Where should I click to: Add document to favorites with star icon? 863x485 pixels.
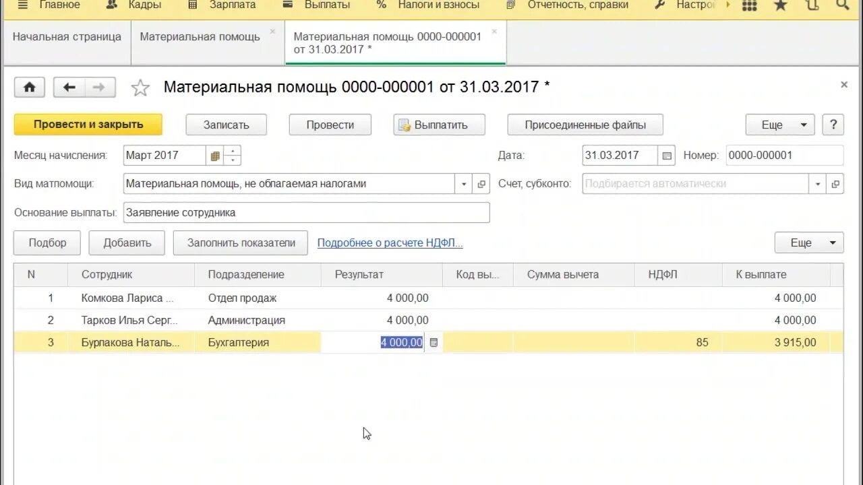point(140,88)
